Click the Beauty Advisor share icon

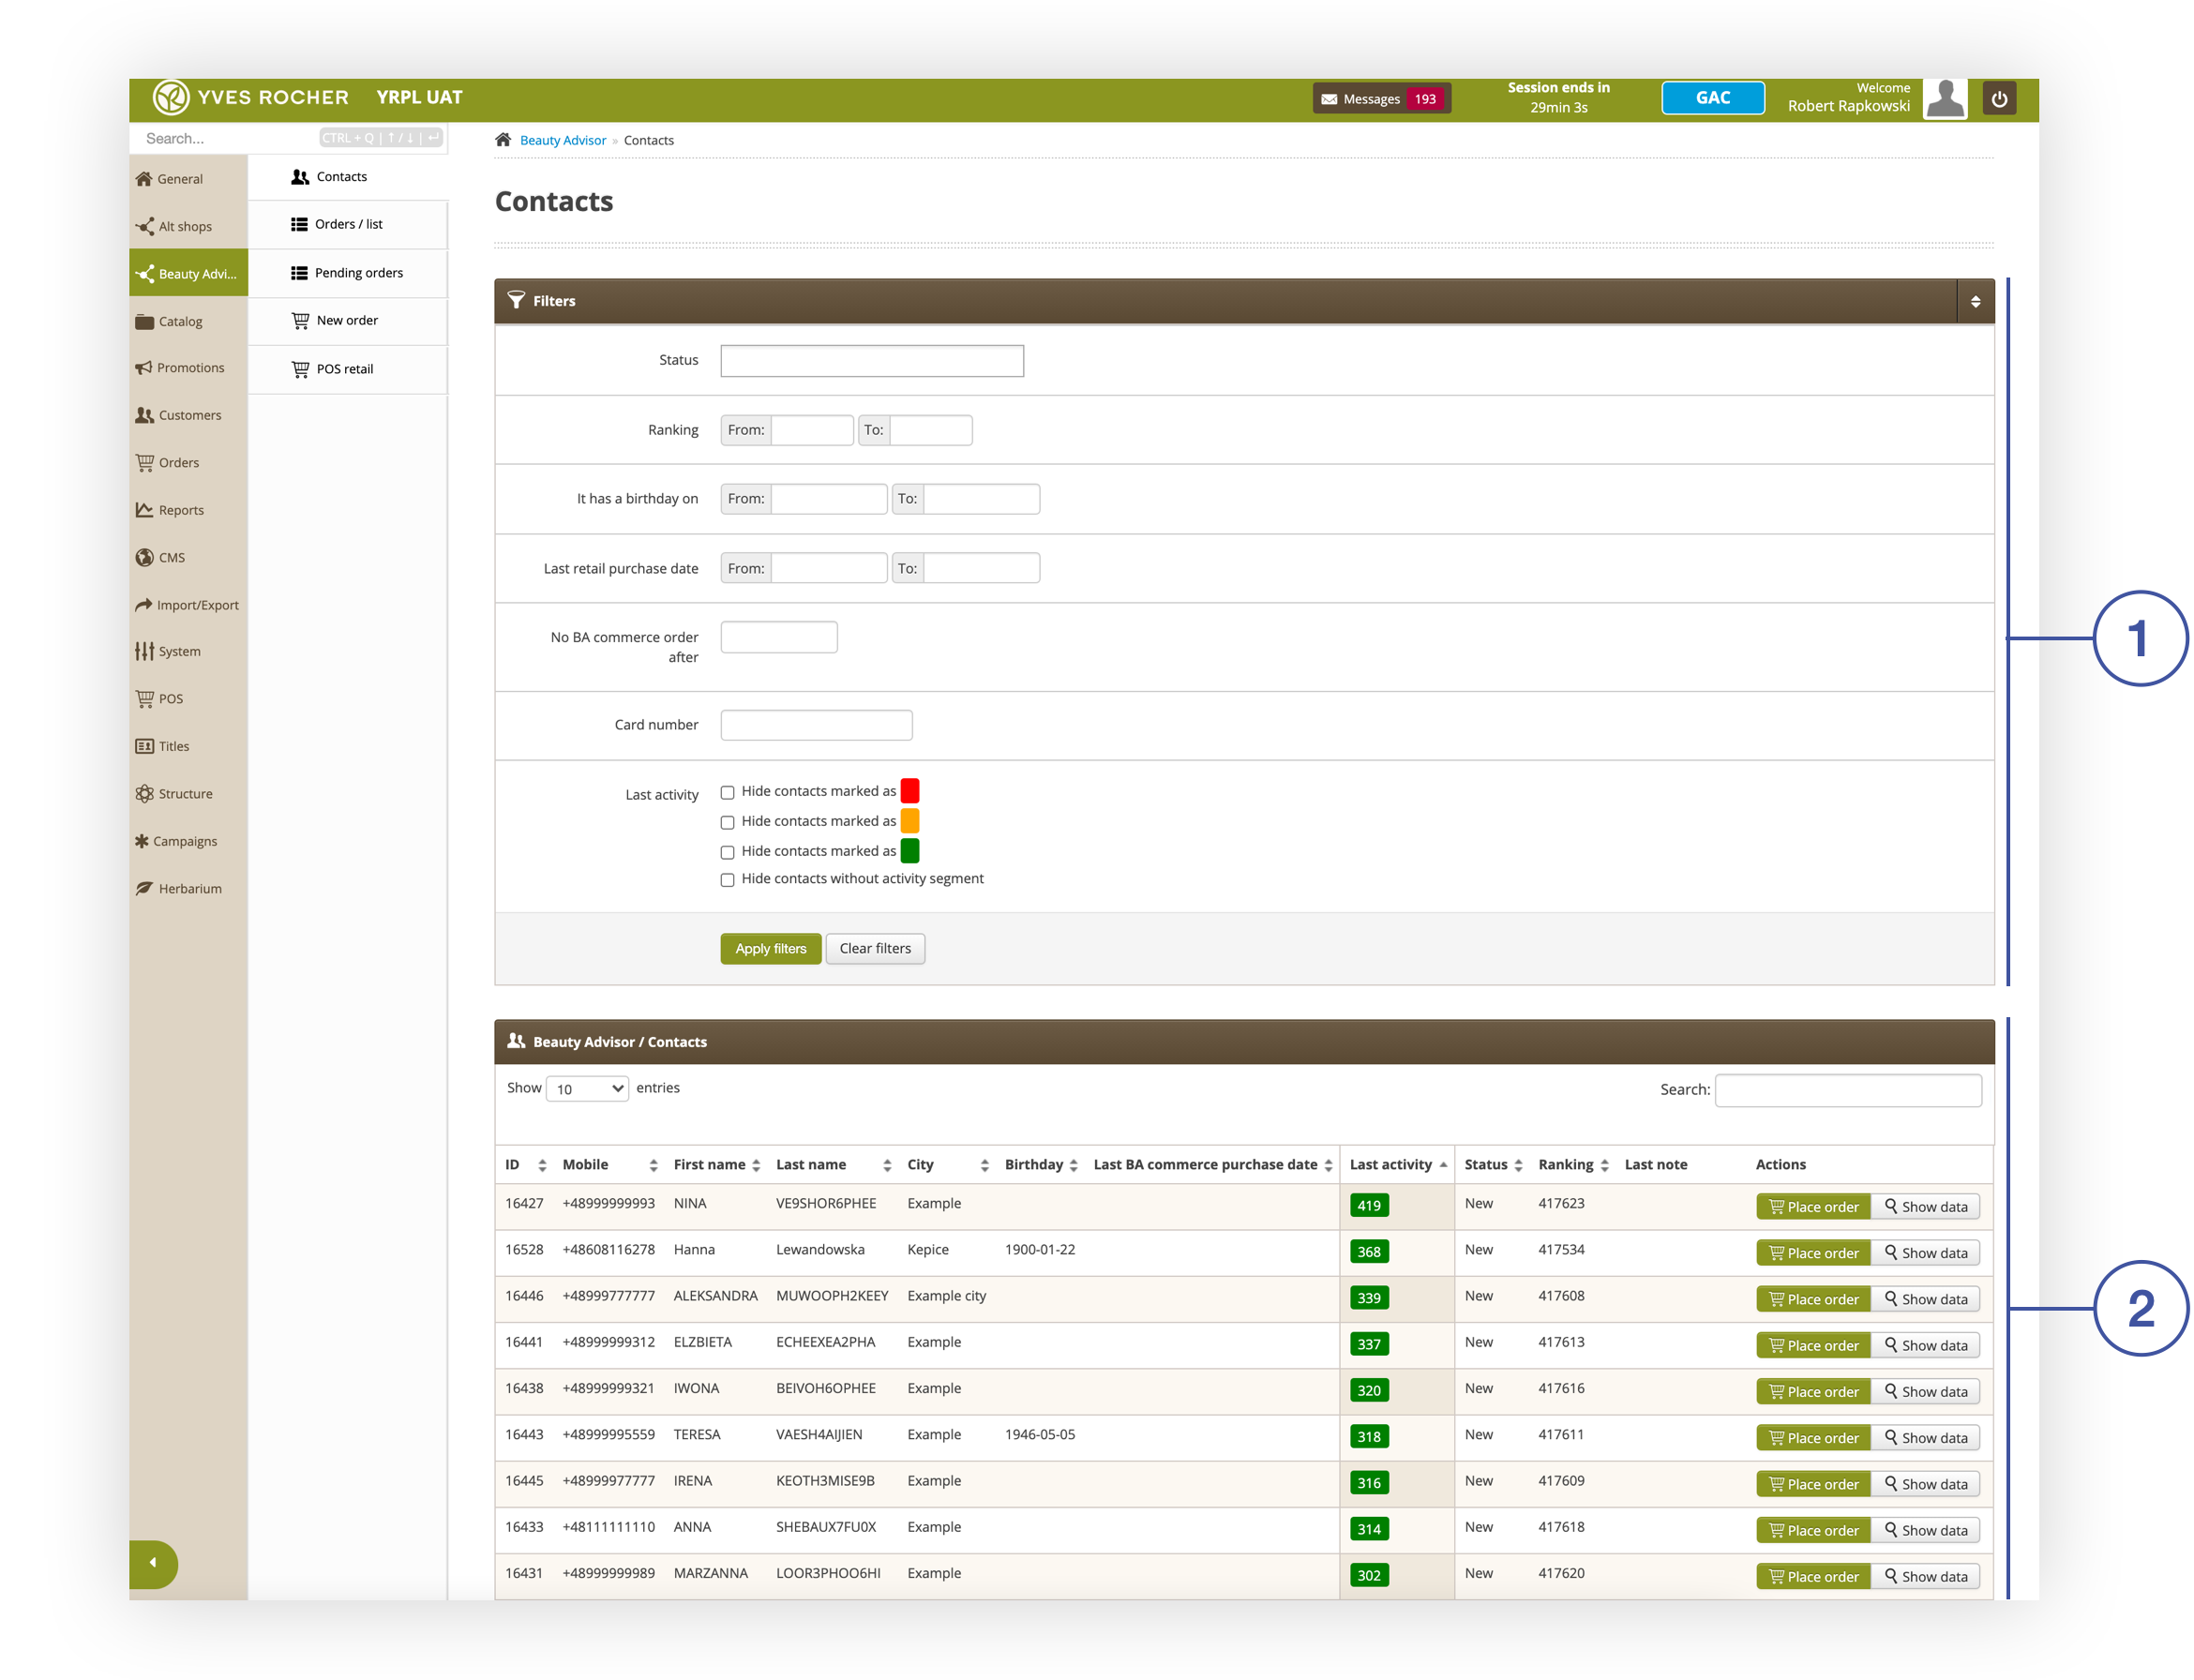(145, 274)
